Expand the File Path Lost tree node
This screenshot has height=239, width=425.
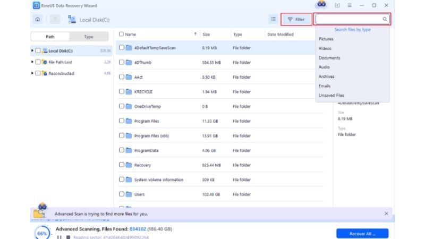coord(32,62)
